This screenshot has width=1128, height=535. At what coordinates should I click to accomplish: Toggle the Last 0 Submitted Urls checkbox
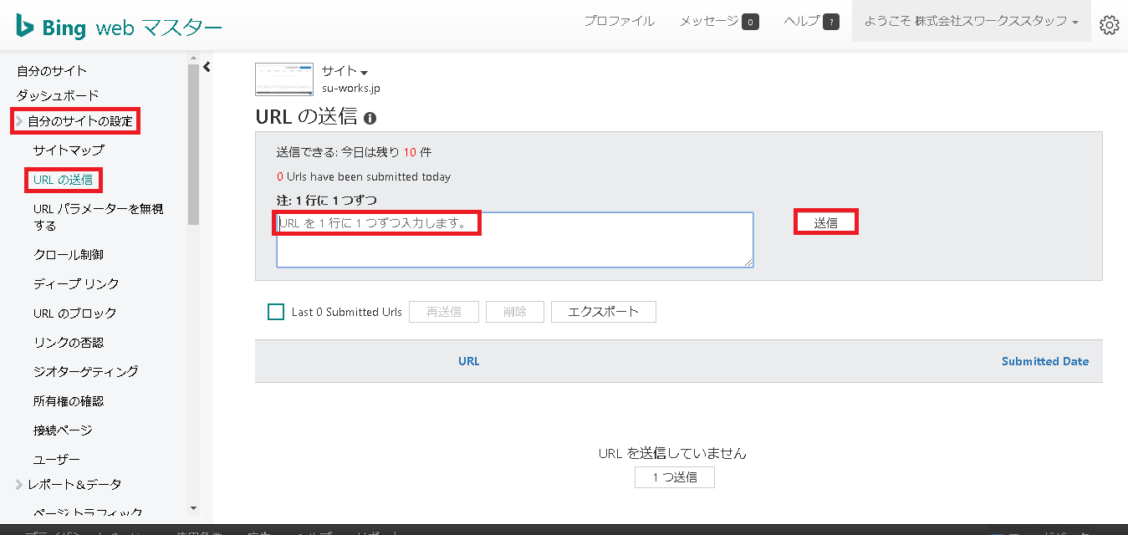pyautogui.click(x=276, y=312)
